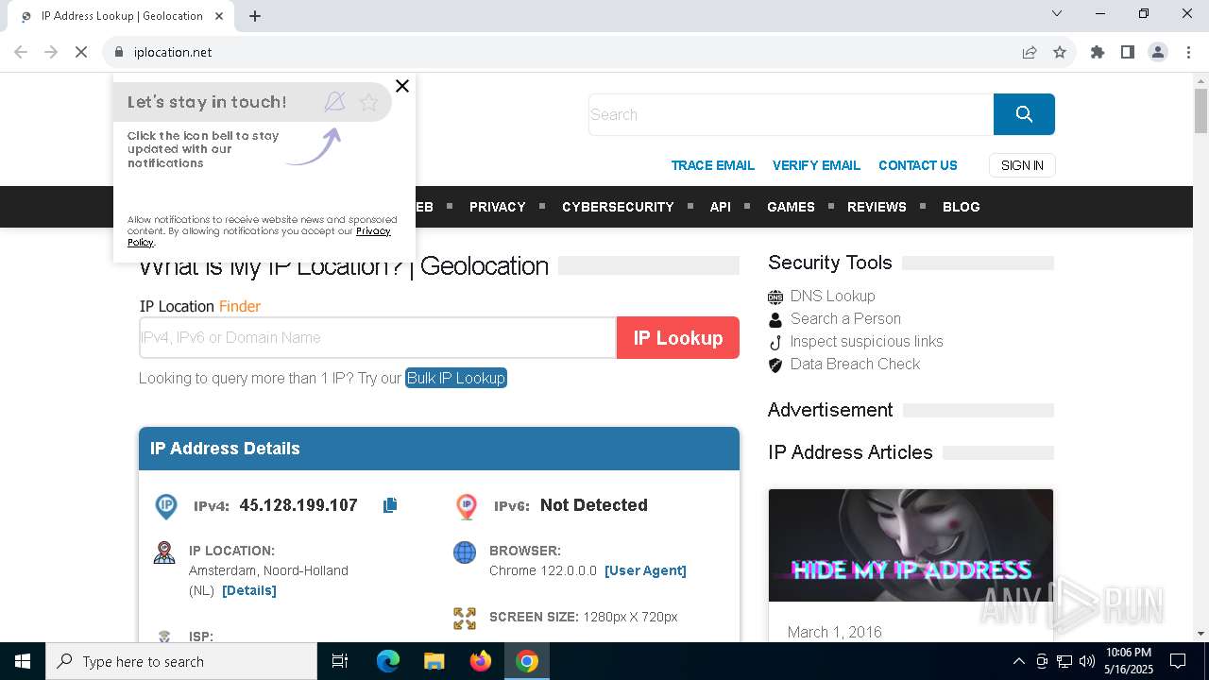Stop loading the page

[x=81, y=52]
